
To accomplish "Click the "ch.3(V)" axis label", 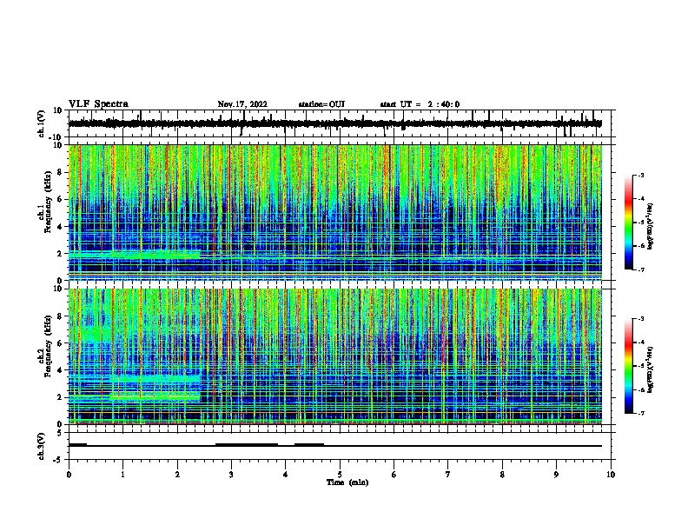I will click(42, 446).
